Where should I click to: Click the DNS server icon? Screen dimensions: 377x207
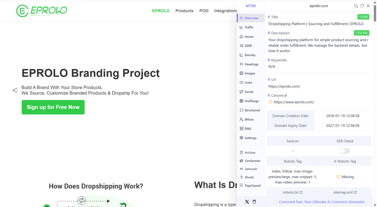pyautogui.click(x=242, y=129)
